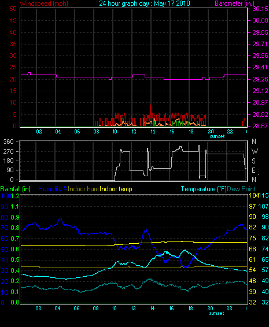Click the '24 hour graph day : May 17 2010' title
The image size is (269, 327).
145,3
